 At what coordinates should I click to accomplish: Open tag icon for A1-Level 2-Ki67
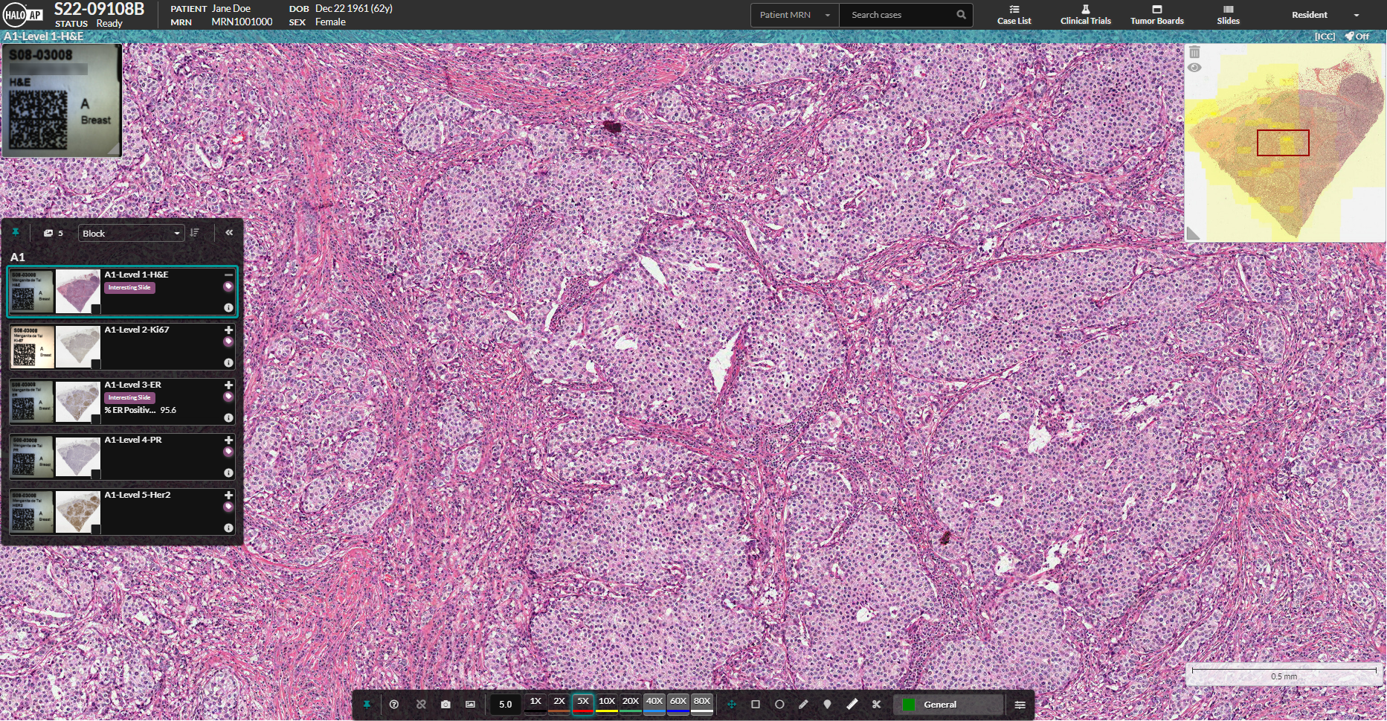point(228,342)
